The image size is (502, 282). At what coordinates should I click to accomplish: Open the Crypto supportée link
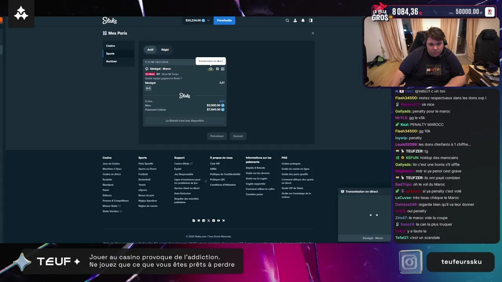255,184
